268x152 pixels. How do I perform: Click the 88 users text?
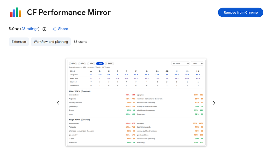click(80, 42)
